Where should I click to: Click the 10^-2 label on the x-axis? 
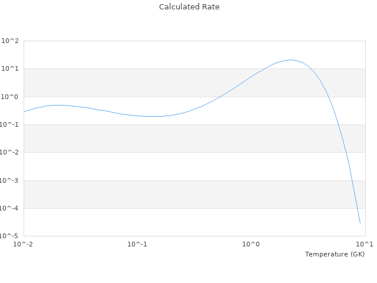[x=24, y=244]
